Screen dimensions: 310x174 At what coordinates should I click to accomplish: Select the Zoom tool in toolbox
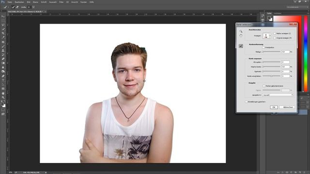(3, 98)
